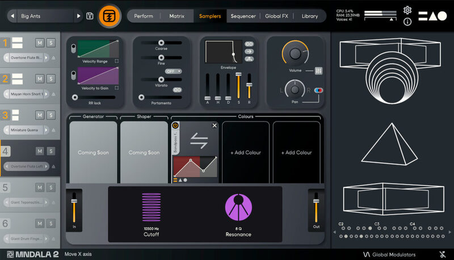Open Global Modulators wave icon

367,254
